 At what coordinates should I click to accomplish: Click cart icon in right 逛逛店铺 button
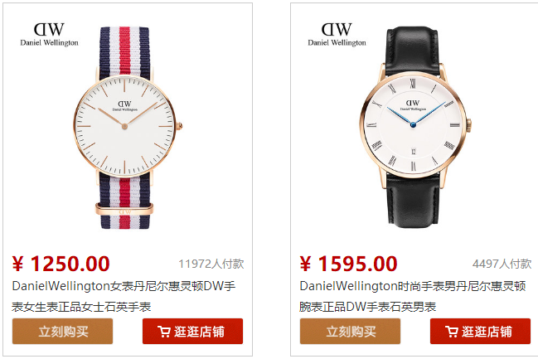(452, 332)
